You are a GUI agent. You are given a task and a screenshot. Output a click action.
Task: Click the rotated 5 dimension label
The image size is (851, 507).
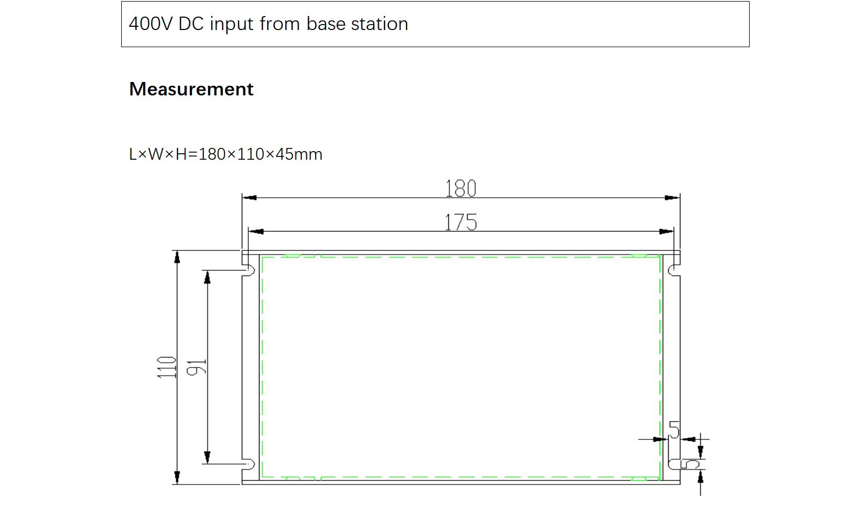(x=690, y=464)
